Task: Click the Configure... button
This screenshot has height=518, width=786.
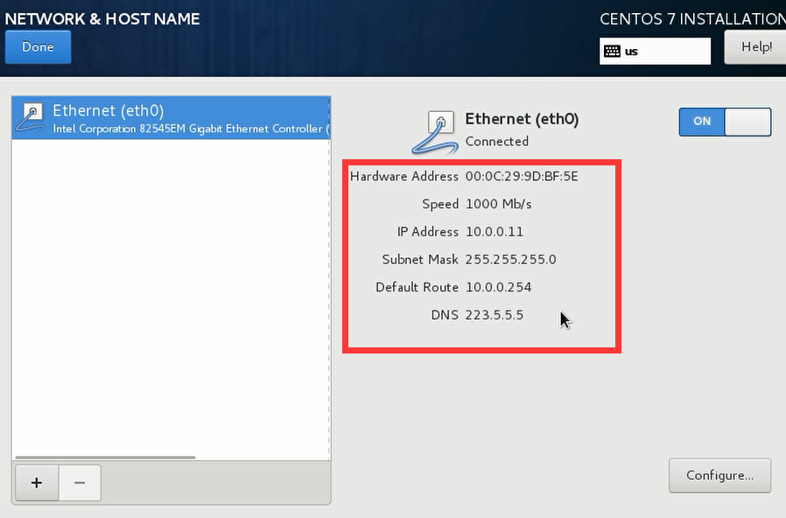Action: pyautogui.click(x=719, y=475)
